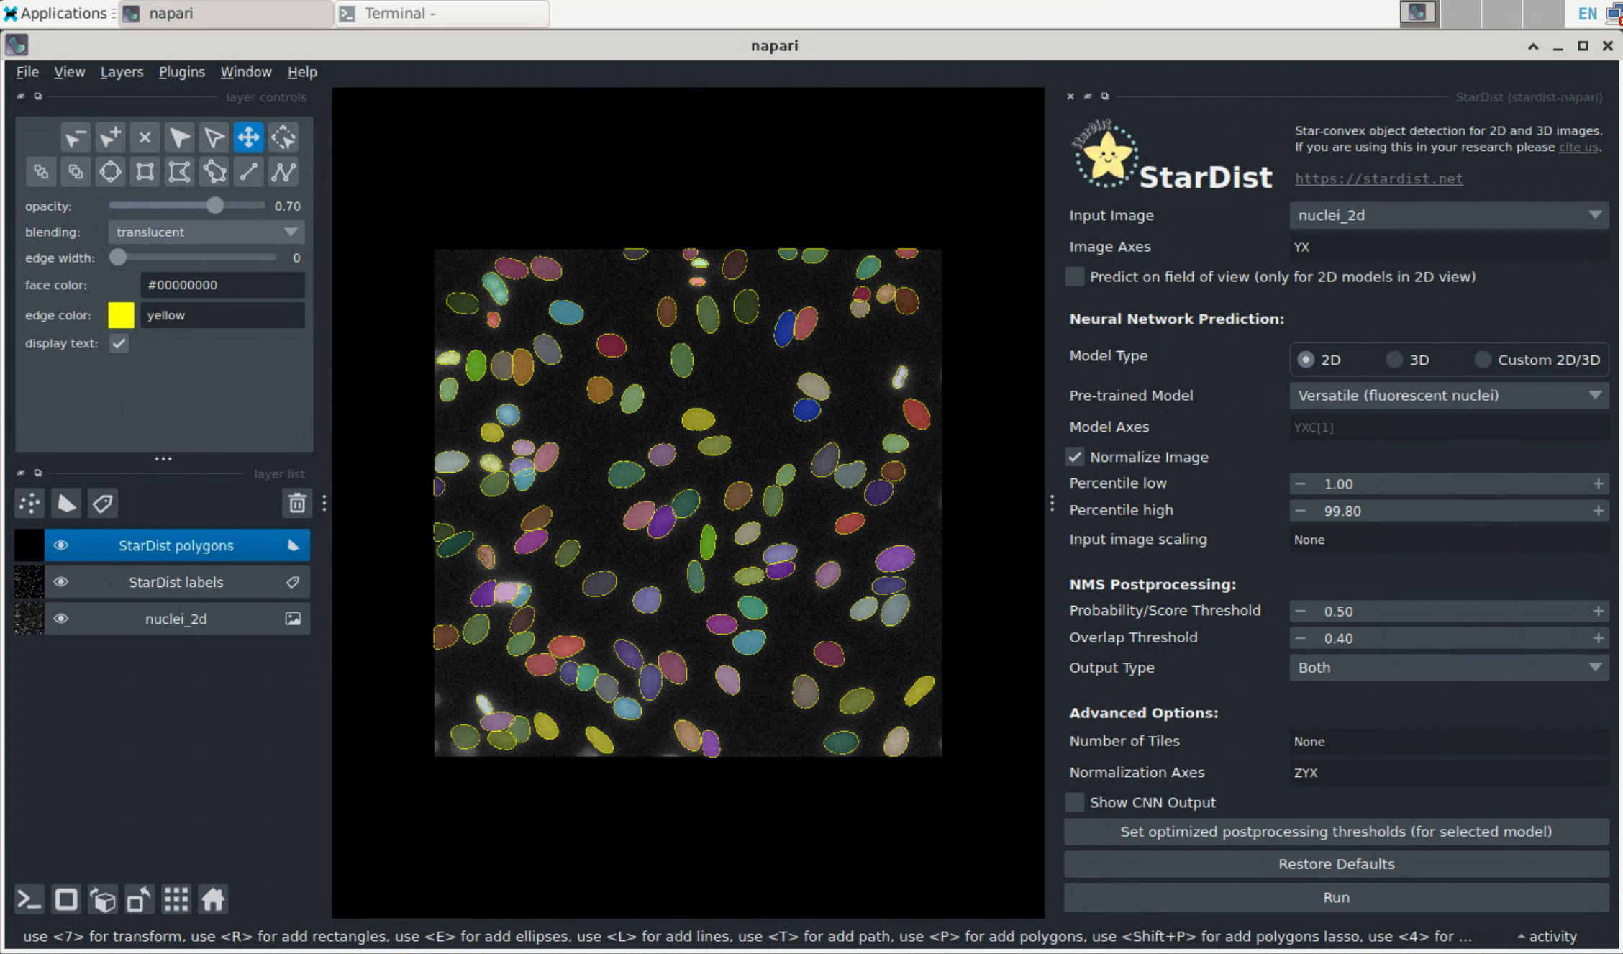Screen dimensions: 1623x954
Task: Select the polygon lasso tool
Action: pos(214,172)
